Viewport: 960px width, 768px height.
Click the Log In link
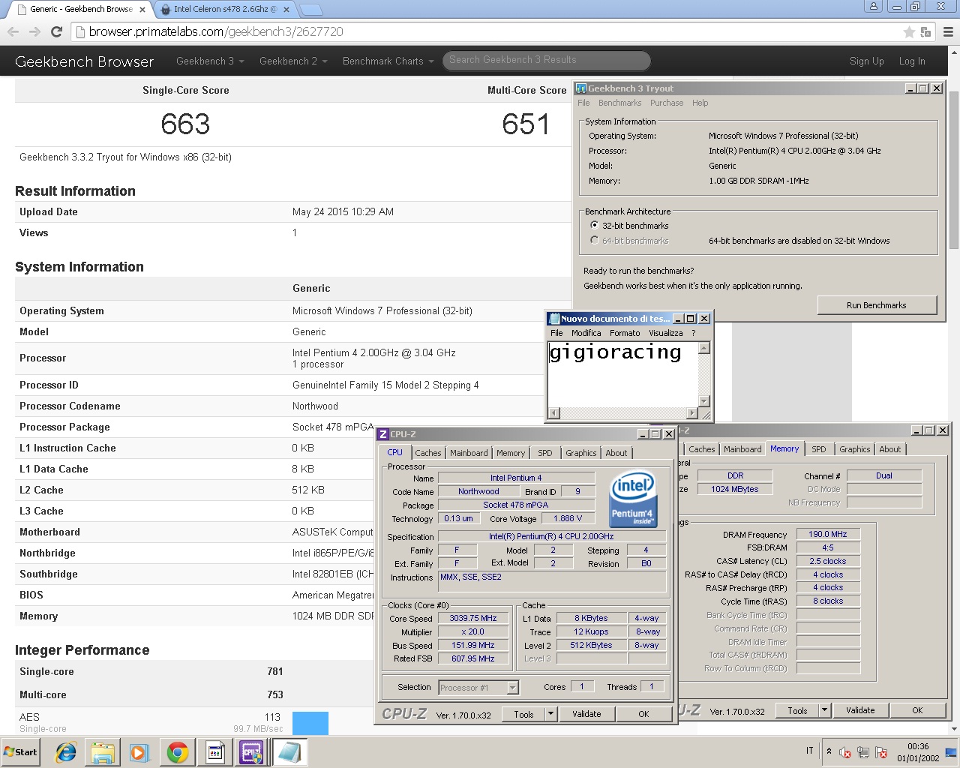[x=912, y=61]
